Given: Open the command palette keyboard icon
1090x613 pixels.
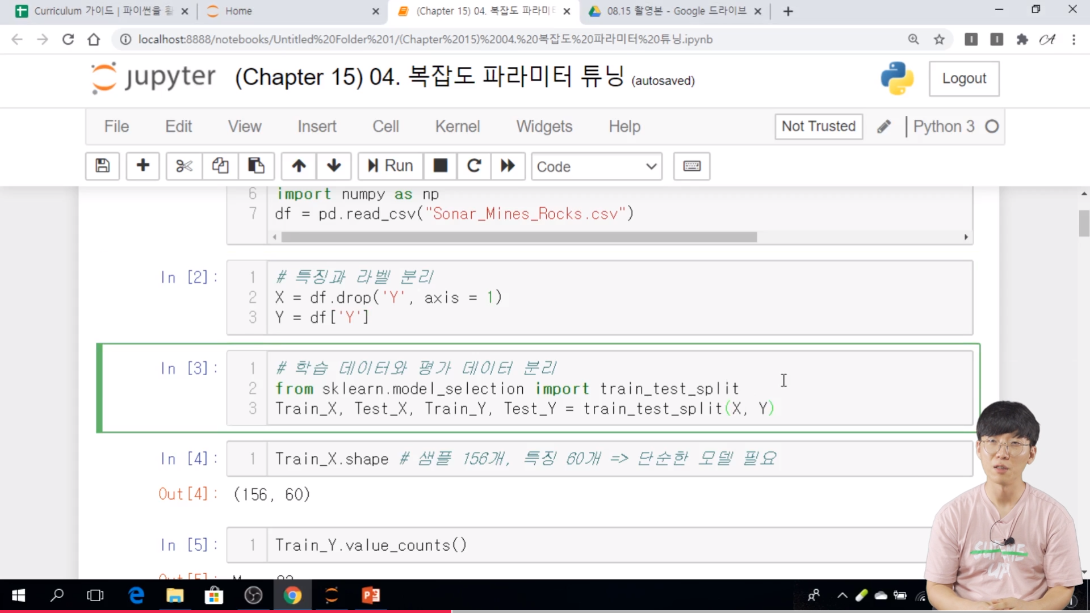Looking at the screenshot, I should click(x=691, y=166).
